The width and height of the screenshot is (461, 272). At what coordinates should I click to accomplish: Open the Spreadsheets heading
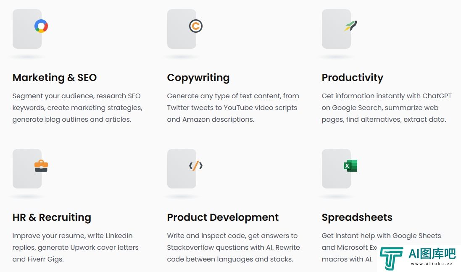tap(357, 217)
